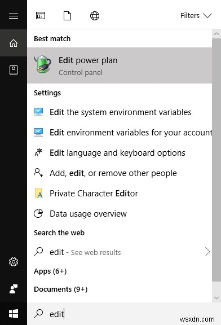Click the scrollbar up arrow
This screenshot has height=325, width=221.
point(216,34)
